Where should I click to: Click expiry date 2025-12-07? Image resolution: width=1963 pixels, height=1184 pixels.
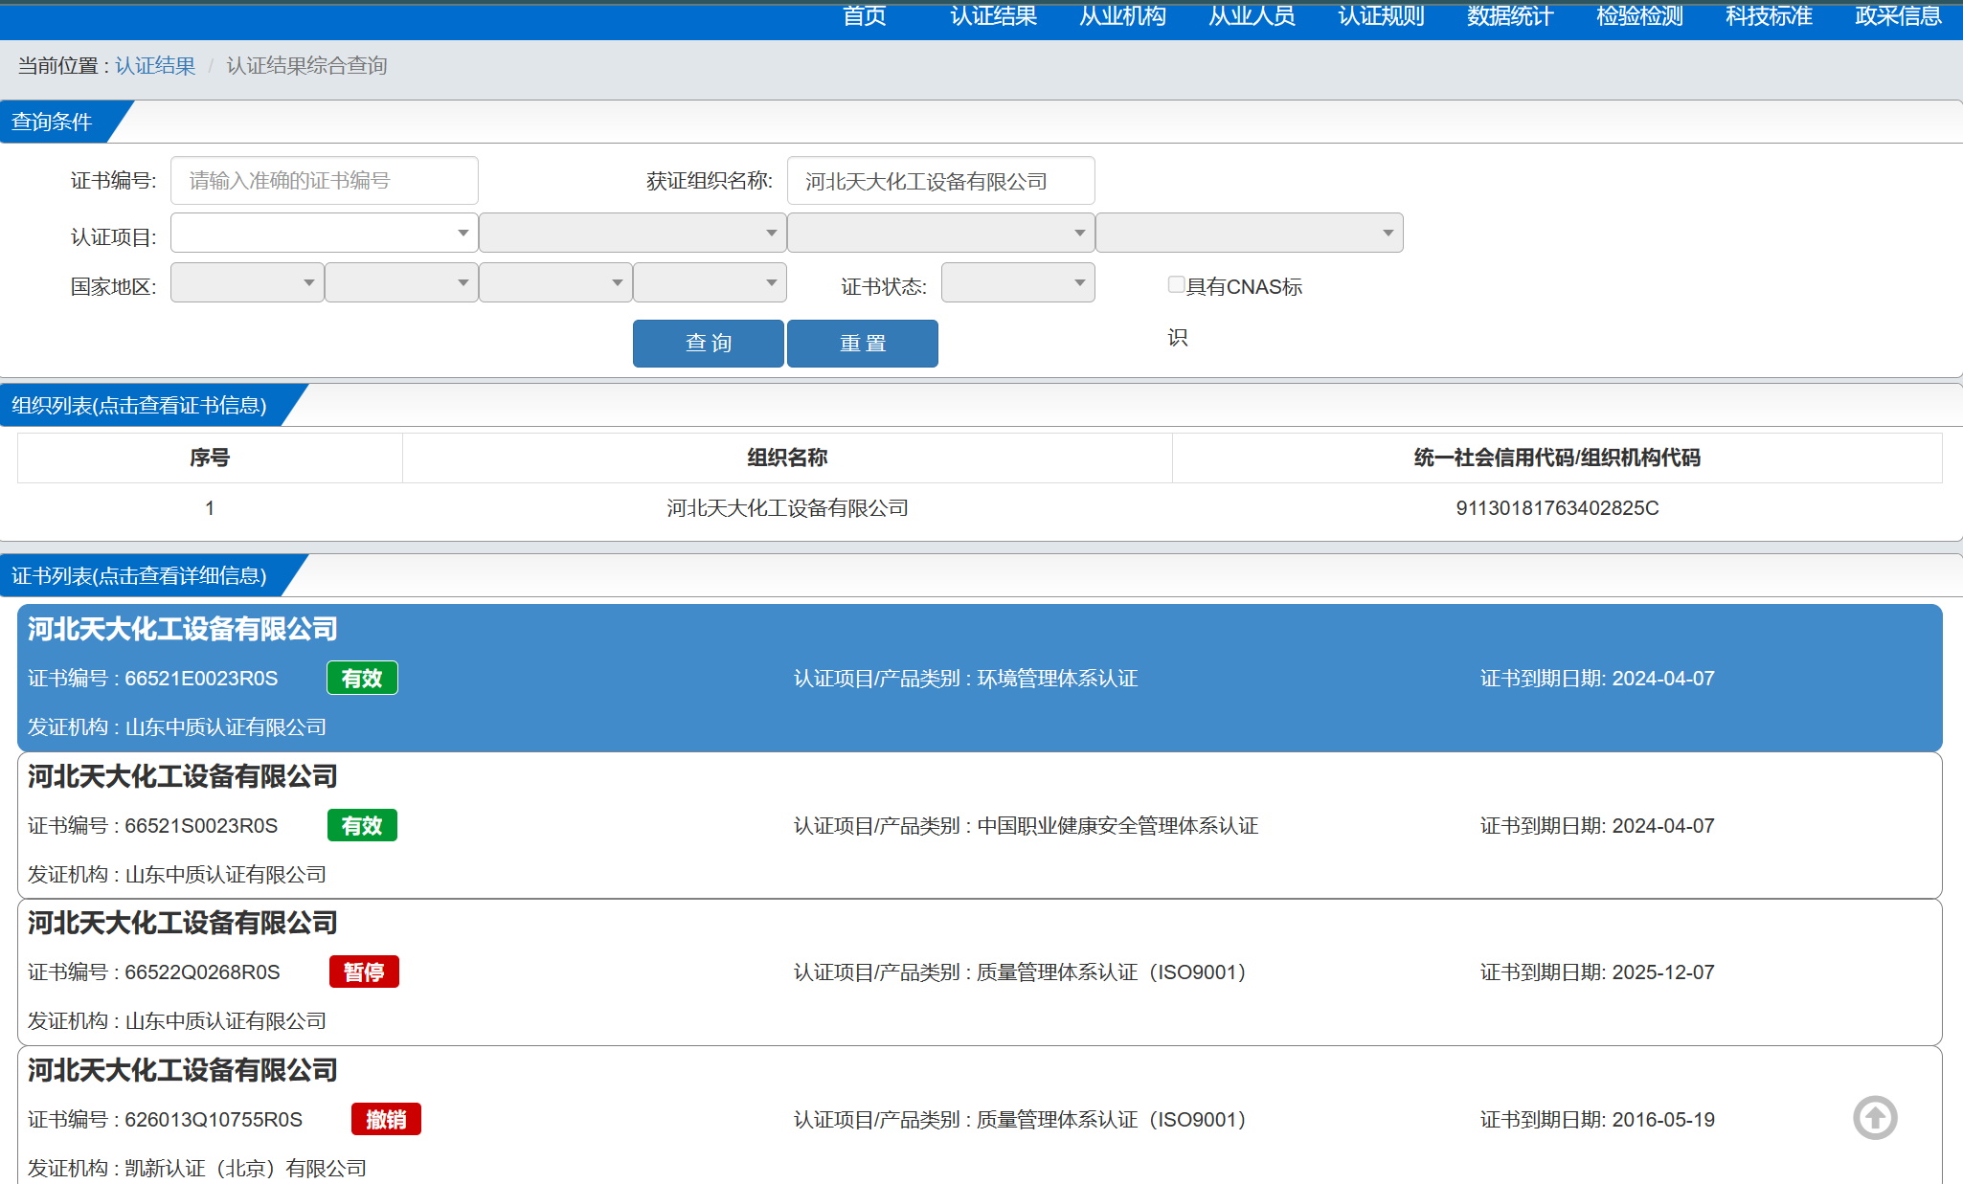coord(1663,972)
